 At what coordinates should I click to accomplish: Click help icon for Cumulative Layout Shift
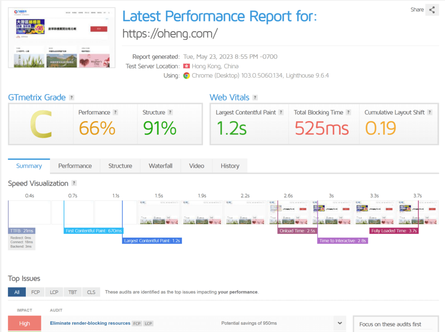point(430,113)
